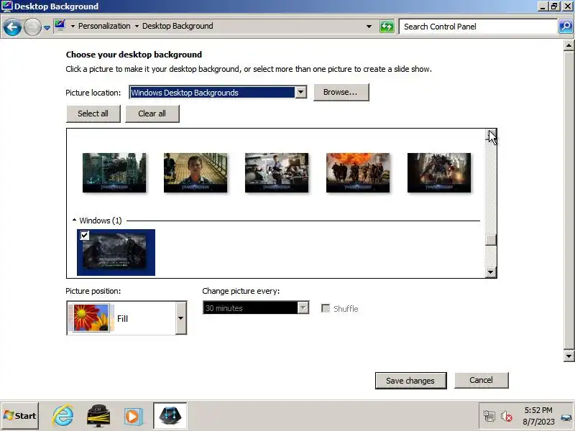The image size is (575, 431).
Task: Click the muted volume tray icon
Action: (507, 417)
